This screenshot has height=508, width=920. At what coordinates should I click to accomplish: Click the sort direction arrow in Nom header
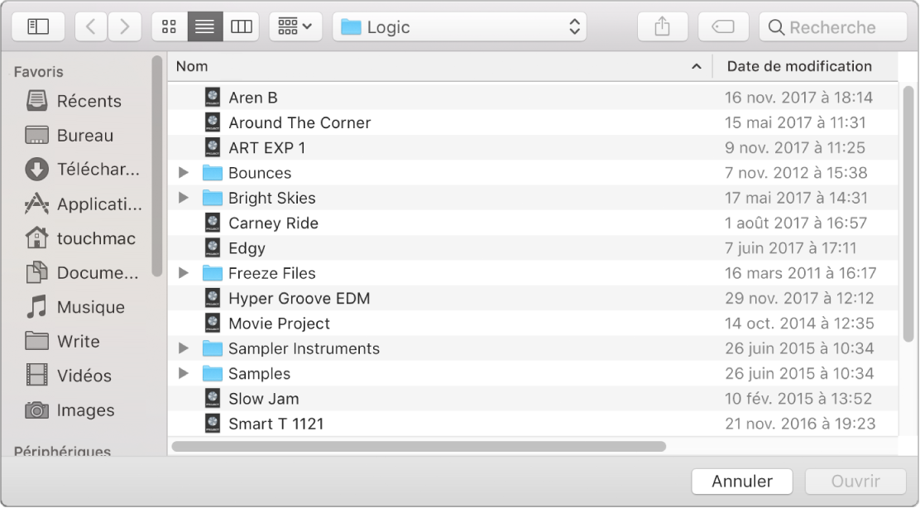(697, 67)
